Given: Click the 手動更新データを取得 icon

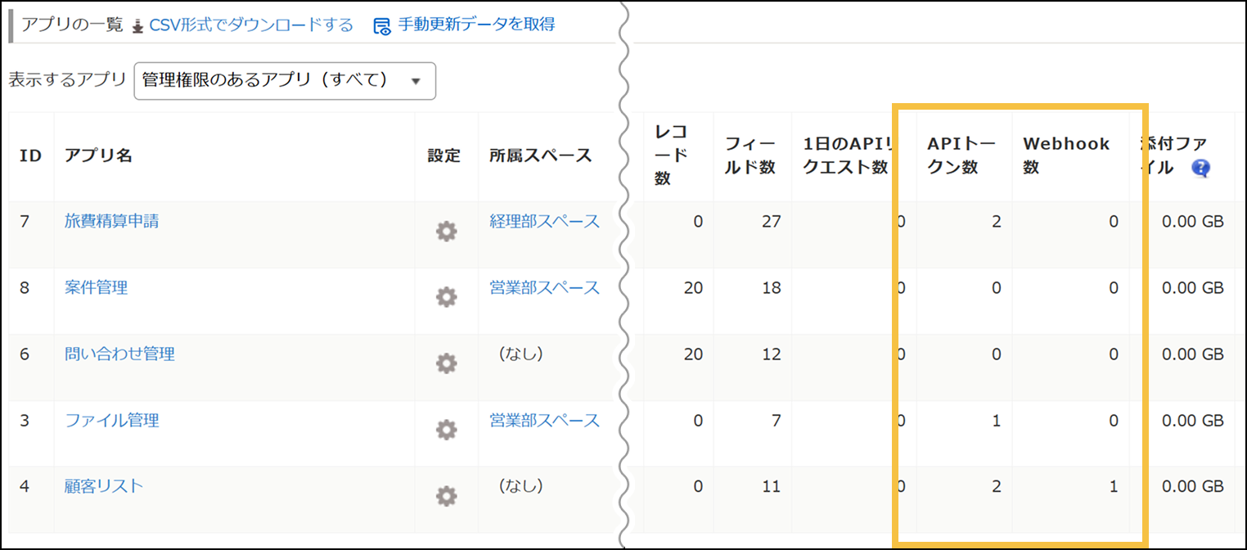Looking at the screenshot, I should (x=380, y=25).
